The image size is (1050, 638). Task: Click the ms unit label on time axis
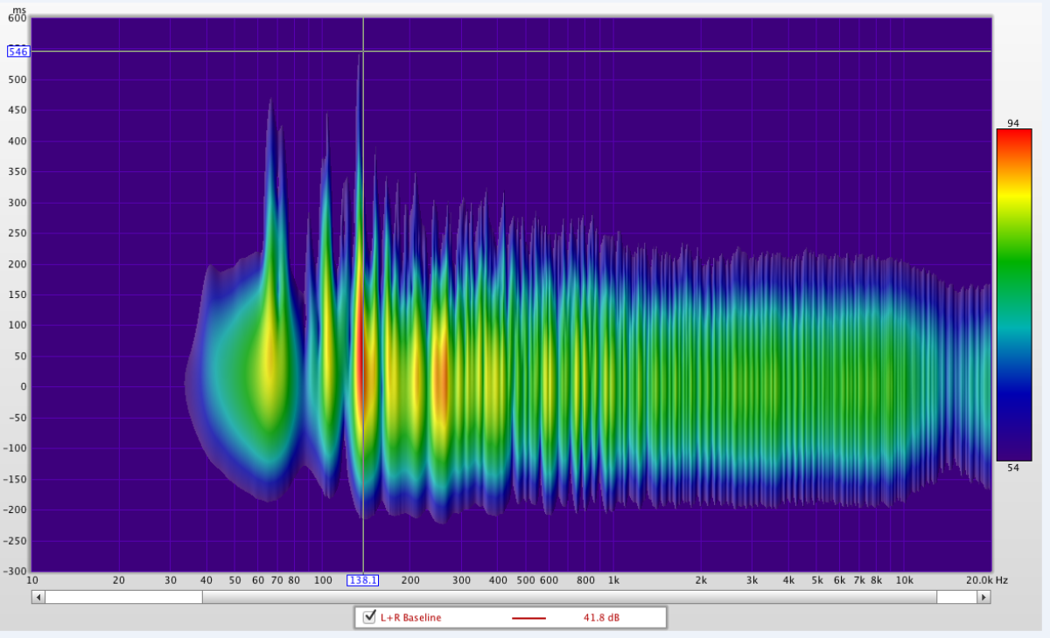tap(19, 10)
